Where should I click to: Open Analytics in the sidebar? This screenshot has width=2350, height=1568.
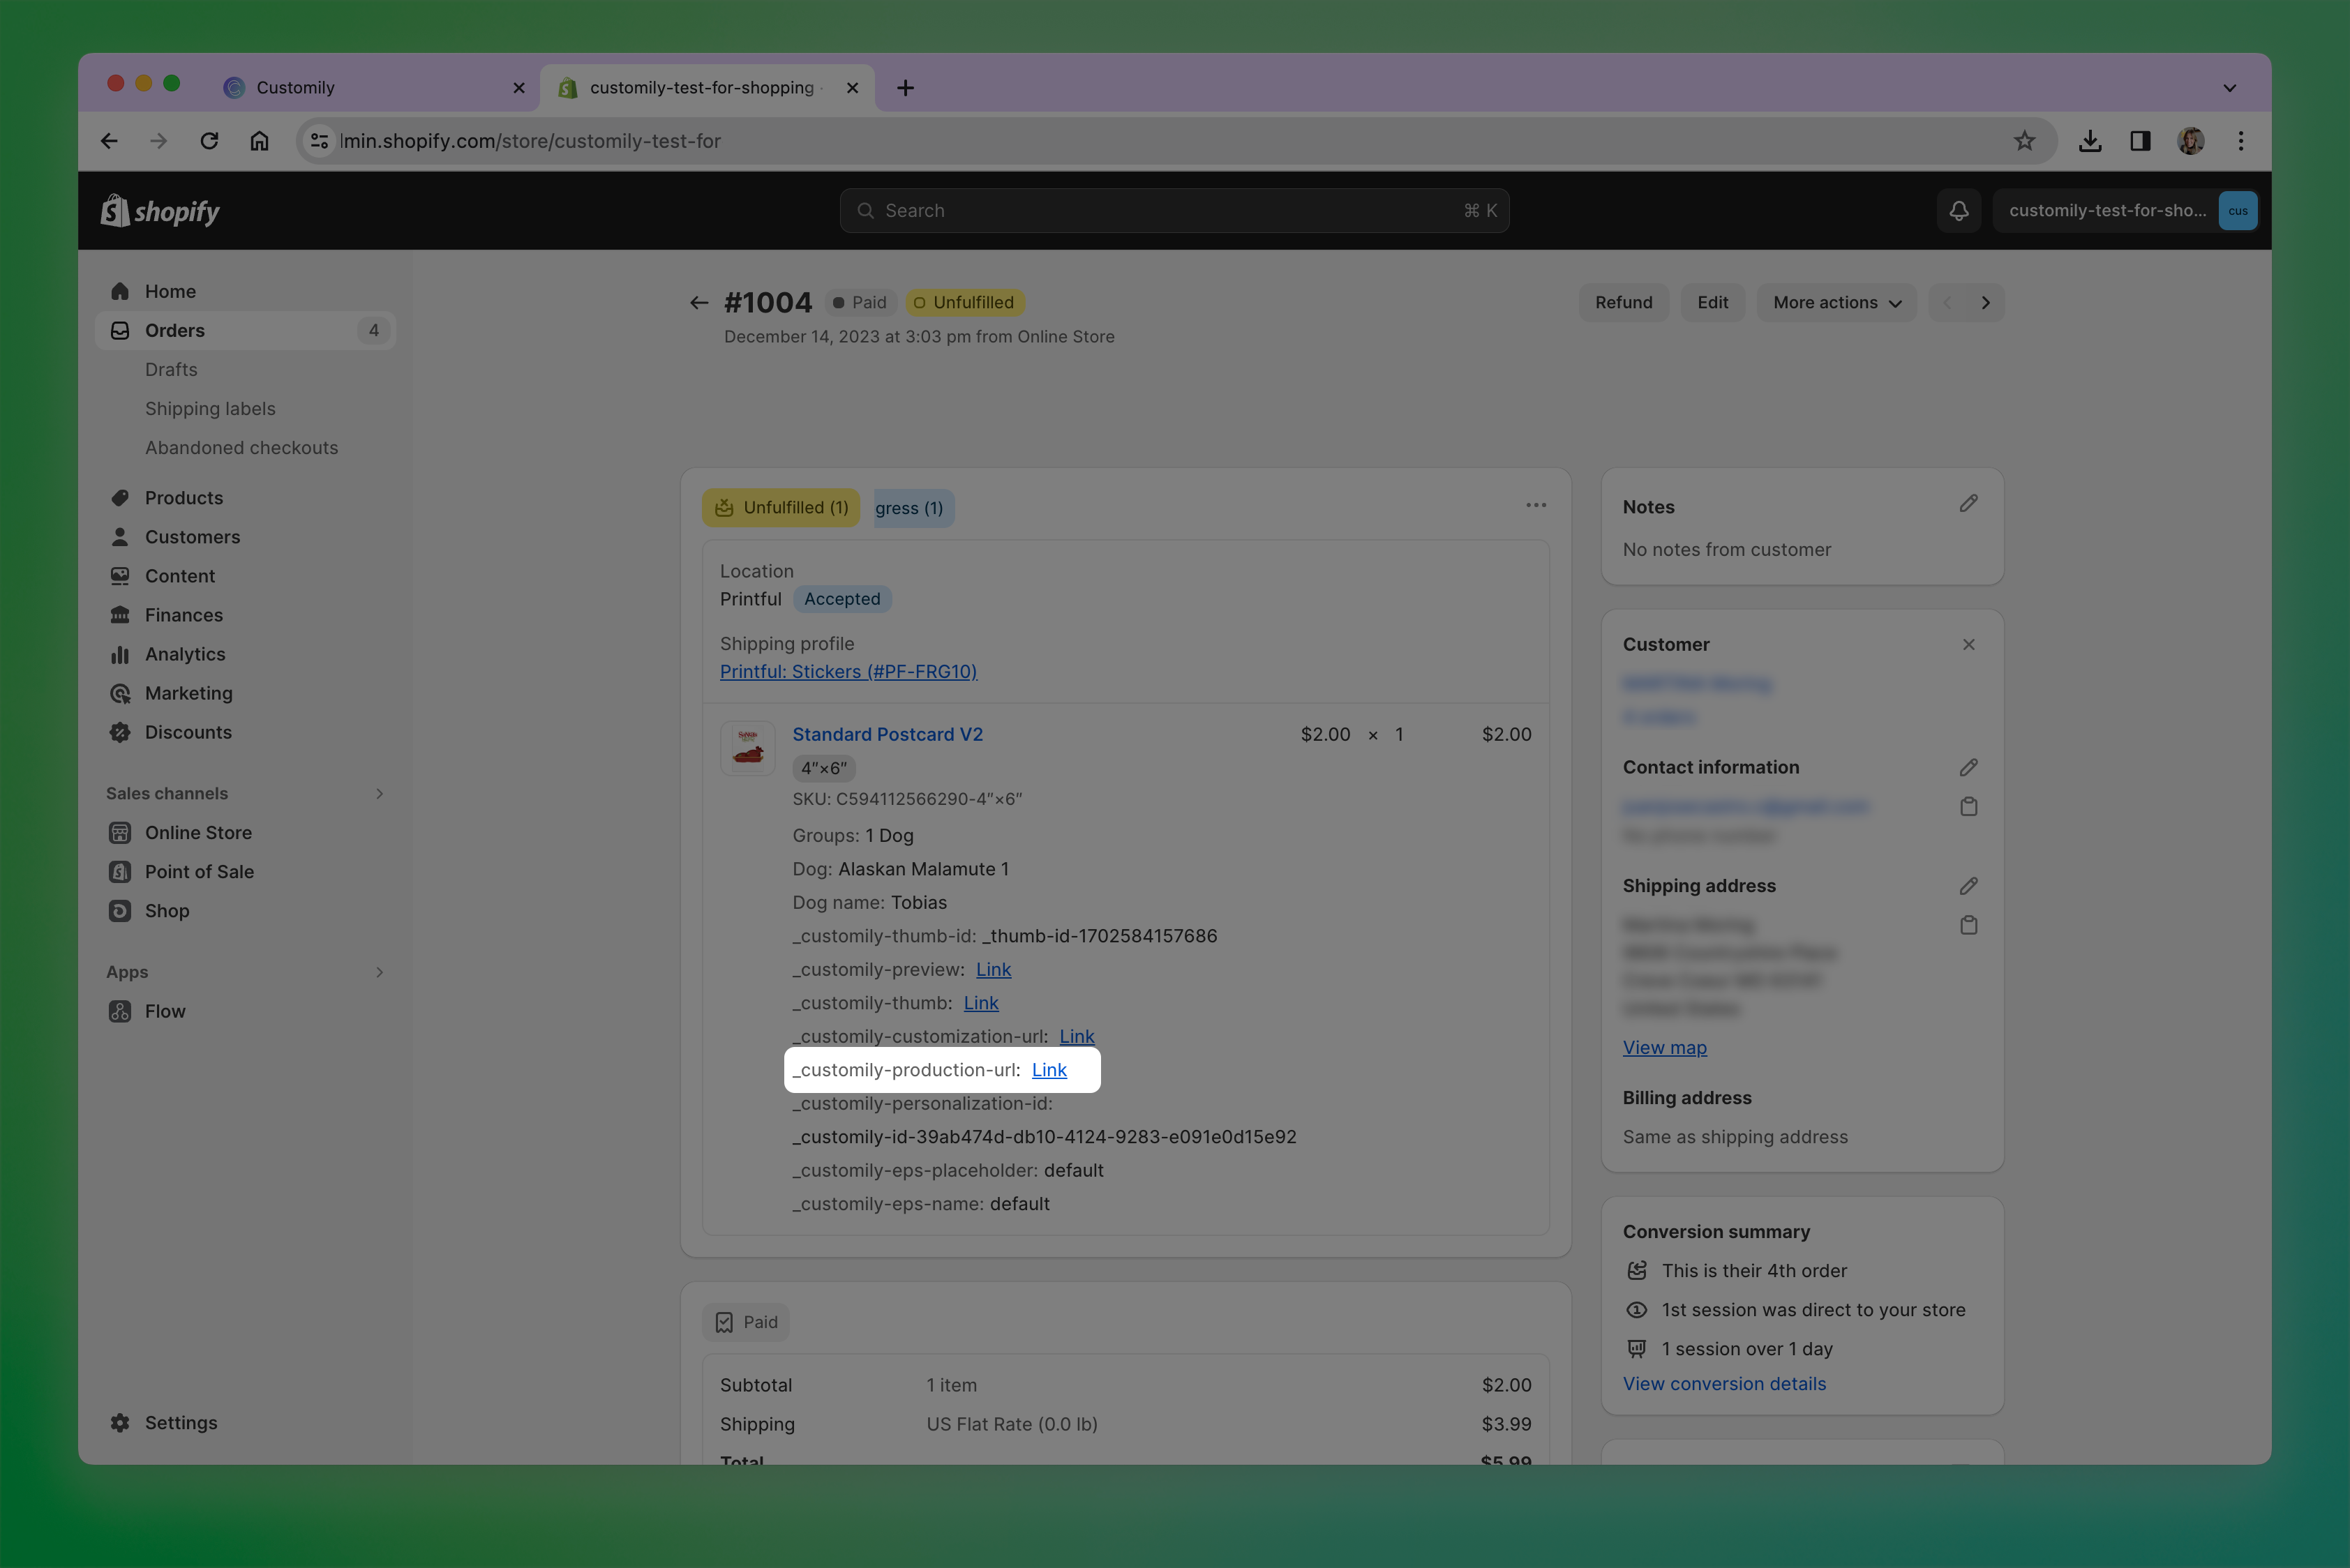tap(185, 654)
